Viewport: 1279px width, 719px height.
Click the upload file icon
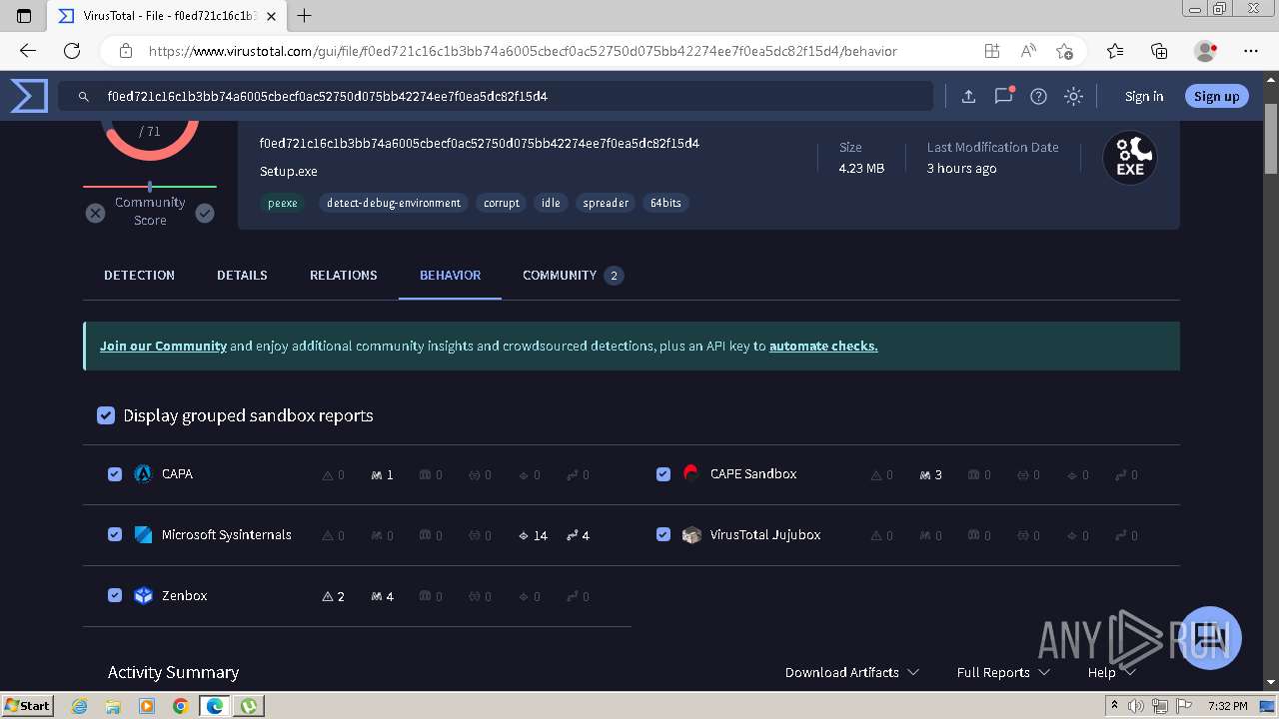pyautogui.click(x=968, y=96)
